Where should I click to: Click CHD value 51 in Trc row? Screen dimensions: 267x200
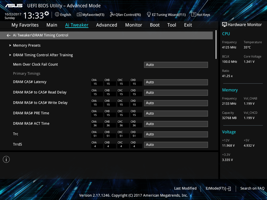click(134, 136)
